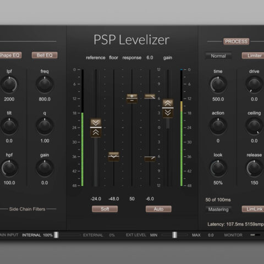Screen dimensions: 264x264
Task: Click the reference fader up-arrow handle
Action: tap(96, 133)
